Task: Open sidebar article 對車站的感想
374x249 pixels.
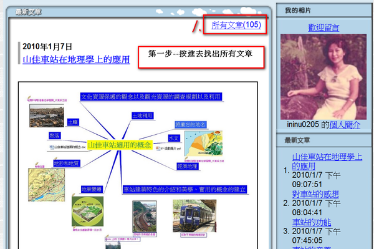Action: pyautogui.click(x=315, y=194)
